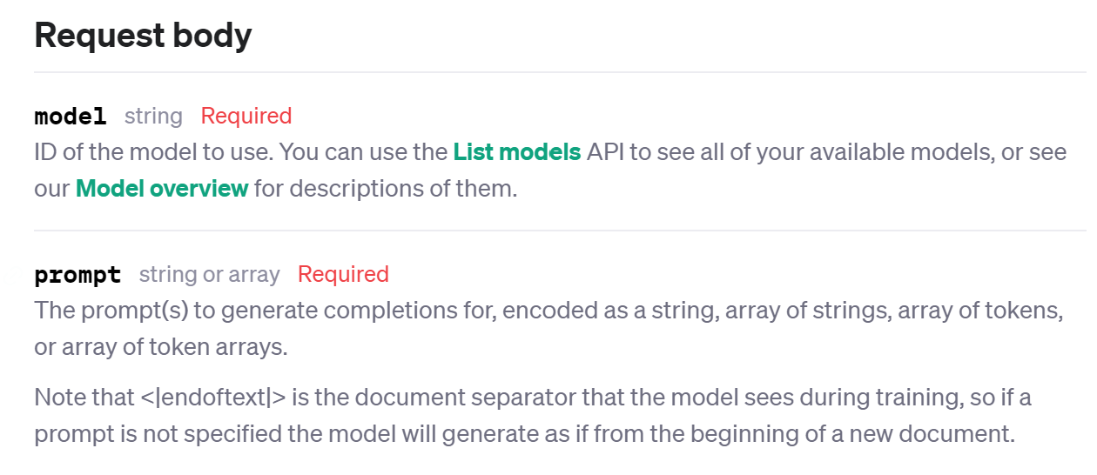Viewport: 1097px width, 475px height.
Task: Select the prompt parameter name
Action: tap(77, 275)
